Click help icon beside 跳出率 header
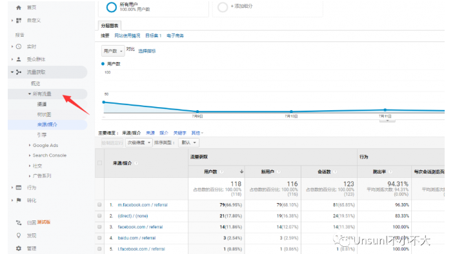Image resolution: width=455 pixels, height=254 pixels. (x=390, y=171)
